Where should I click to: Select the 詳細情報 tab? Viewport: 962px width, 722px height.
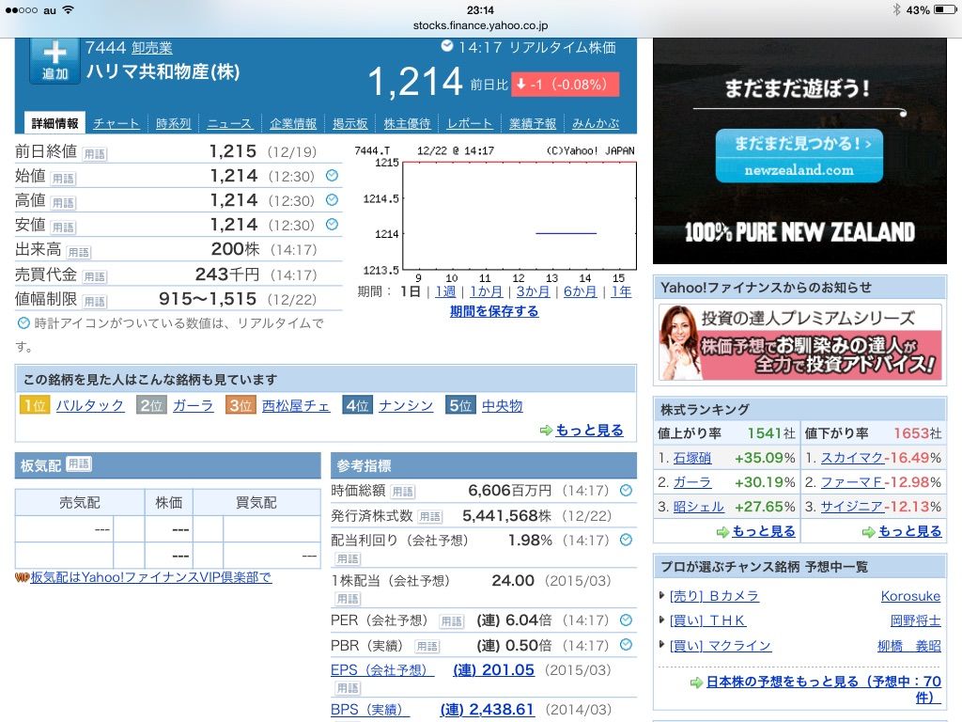coord(55,123)
